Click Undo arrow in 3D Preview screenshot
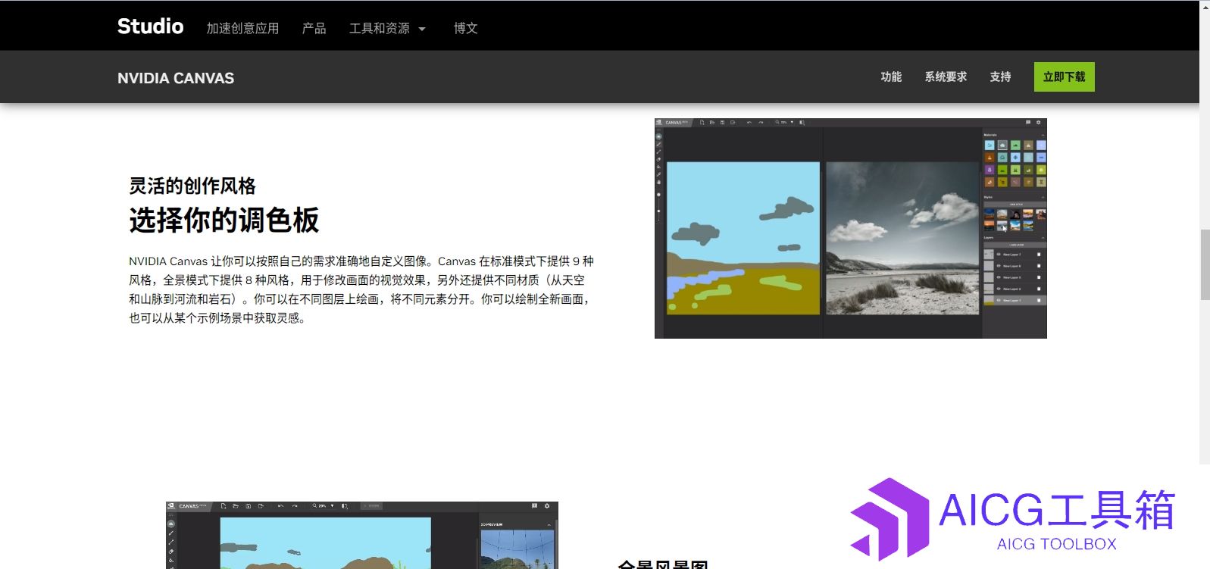Screen dimensions: 1210x569 [280, 506]
